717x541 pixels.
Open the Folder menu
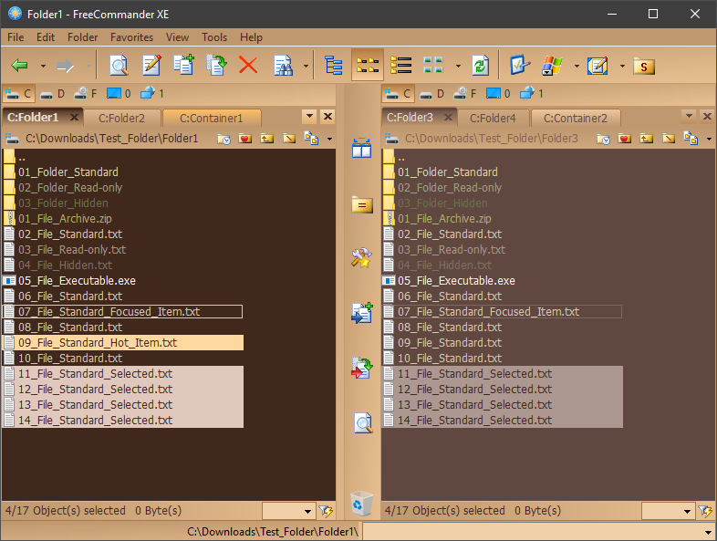click(82, 37)
